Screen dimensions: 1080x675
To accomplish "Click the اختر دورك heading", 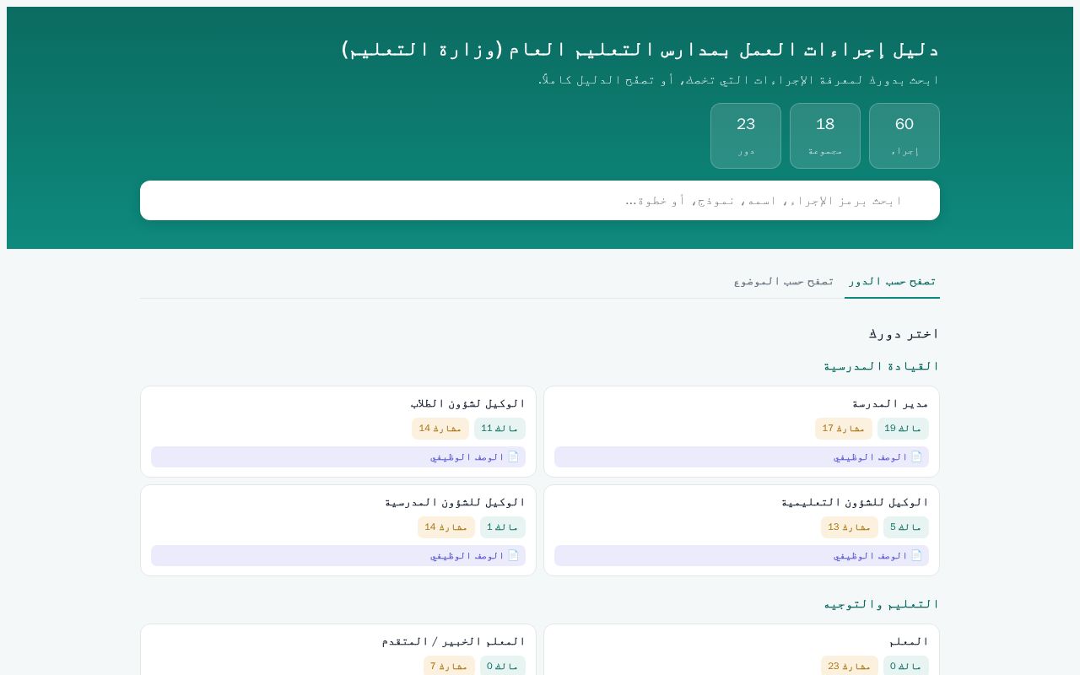I will (x=904, y=333).
